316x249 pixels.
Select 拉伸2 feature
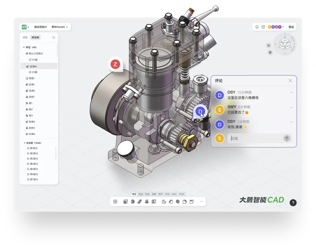click(x=30, y=91)
